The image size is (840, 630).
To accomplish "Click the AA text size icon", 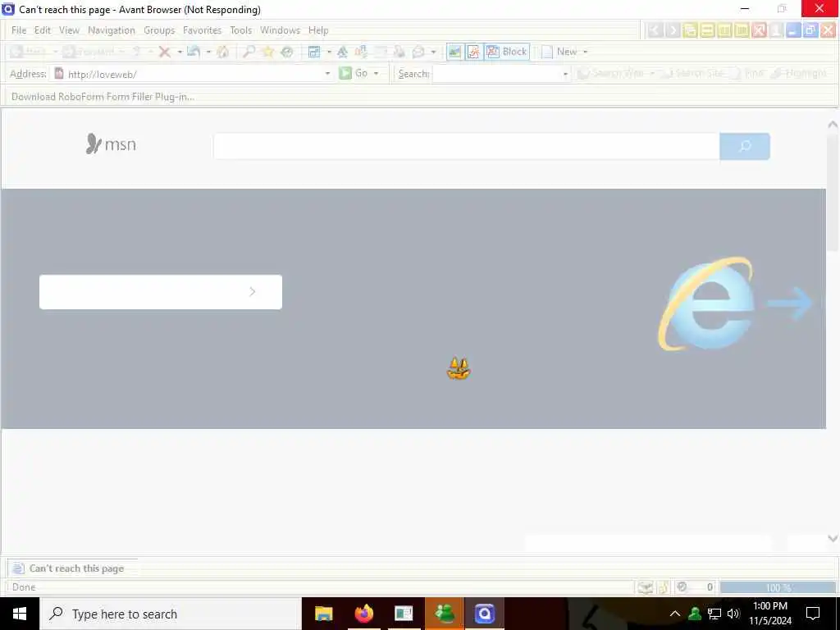I will [342, 52].
